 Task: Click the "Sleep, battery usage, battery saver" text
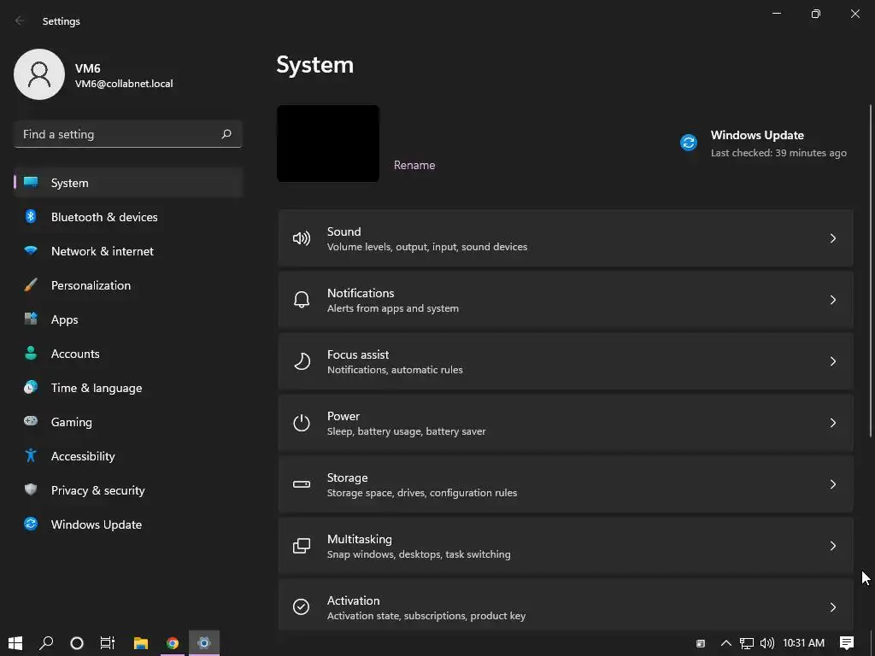(x=406, y=431)
